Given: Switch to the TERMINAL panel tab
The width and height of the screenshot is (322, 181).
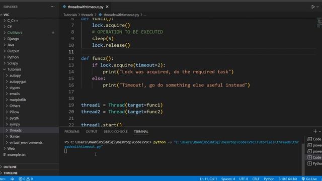Looking at the screenshot, I should click(141, 132).
